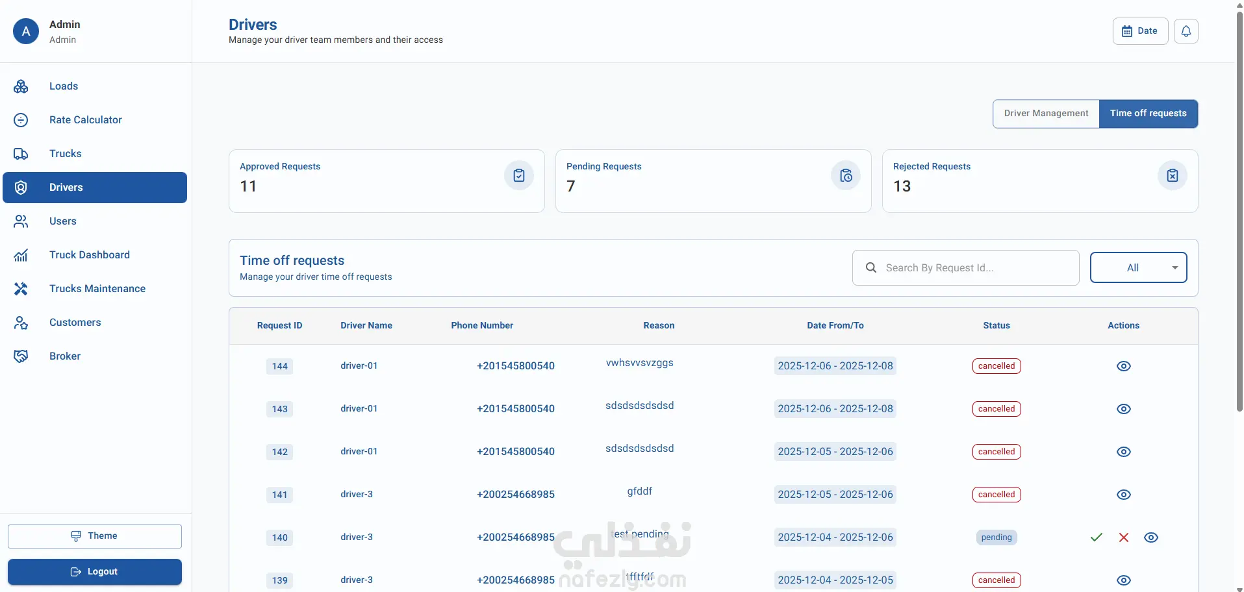
Task: Click the Rejected Requests clipboard icon
Action: [x=1173, y=175]
